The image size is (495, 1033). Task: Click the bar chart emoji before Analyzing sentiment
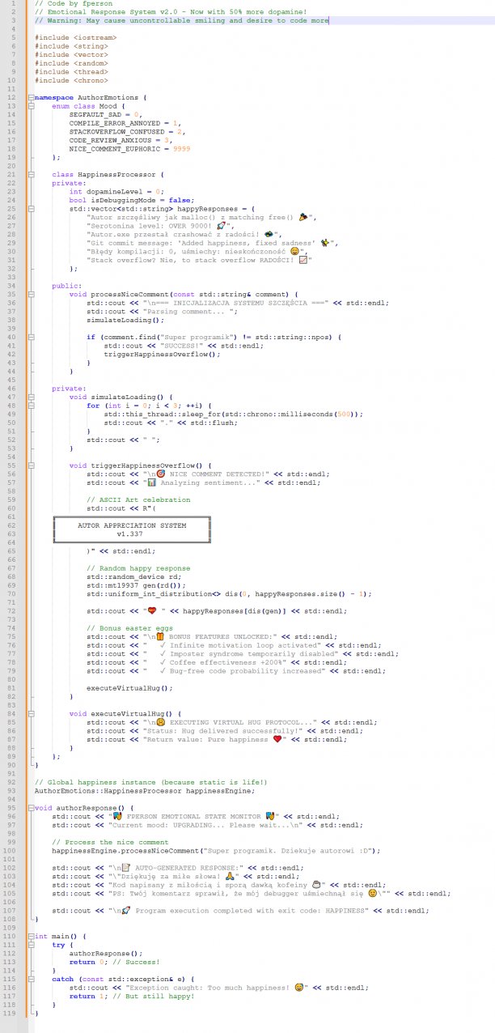[x=150, y=482]
